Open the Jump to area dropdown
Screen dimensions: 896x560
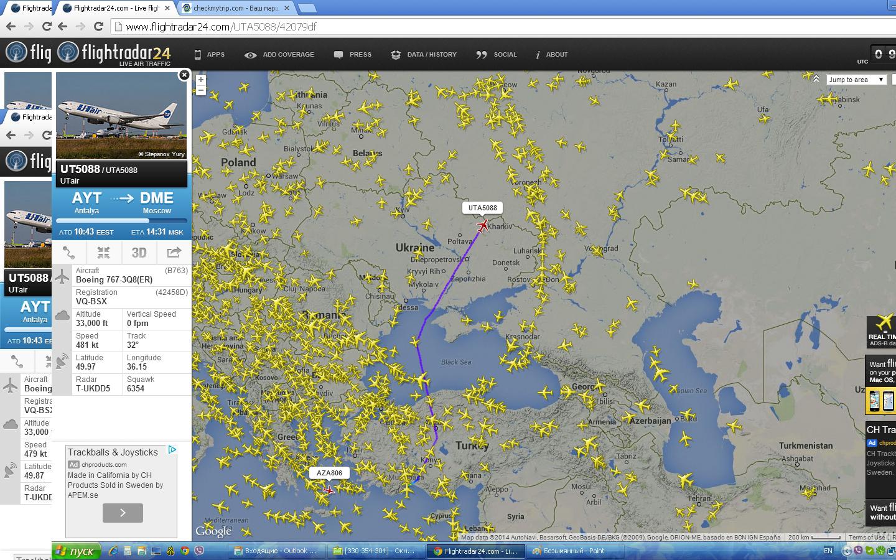[x=856, y=80]
